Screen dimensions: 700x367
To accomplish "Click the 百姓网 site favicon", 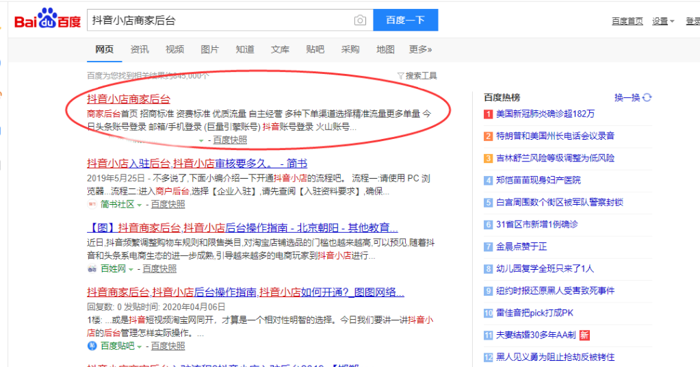I will coord(92,269).
